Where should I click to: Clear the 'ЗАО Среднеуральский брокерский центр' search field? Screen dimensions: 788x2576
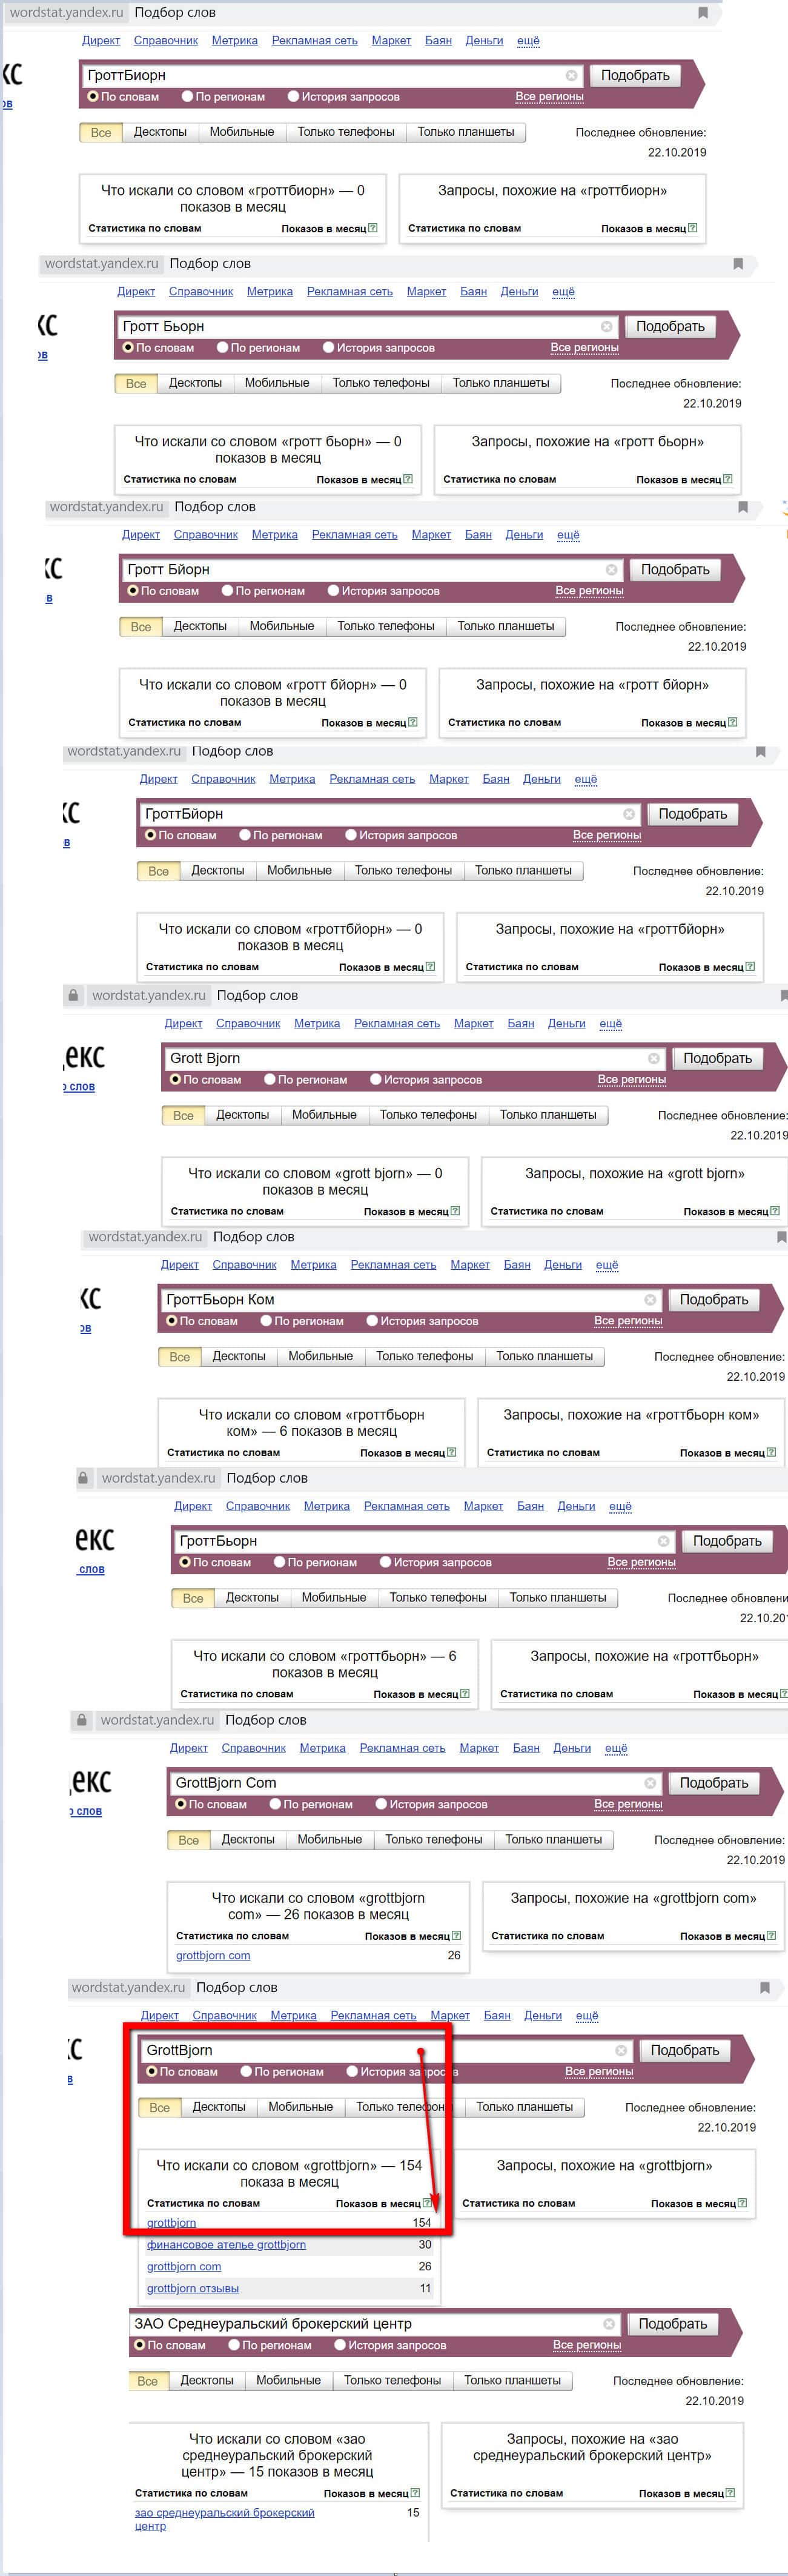point(608,2324)
